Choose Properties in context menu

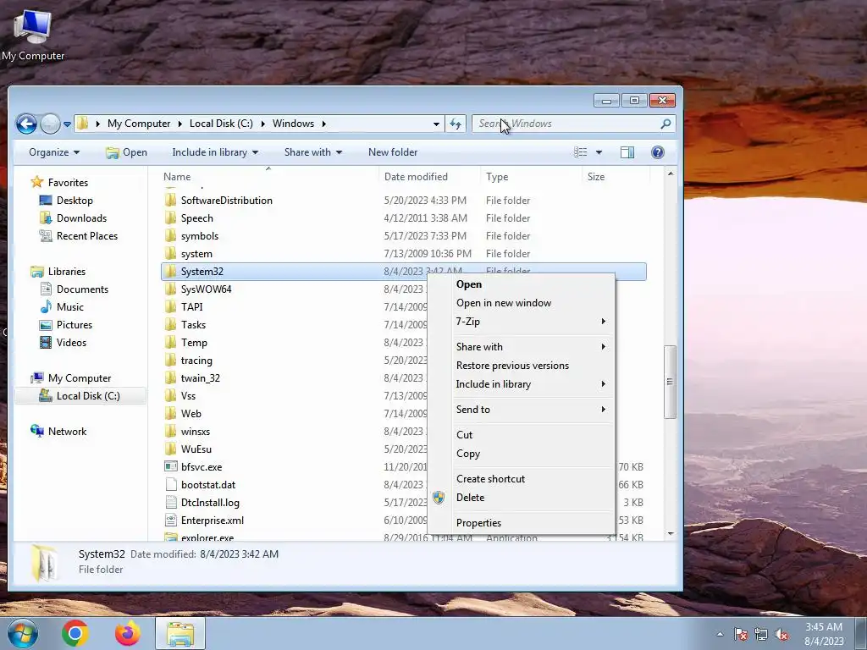pos(521,523)
